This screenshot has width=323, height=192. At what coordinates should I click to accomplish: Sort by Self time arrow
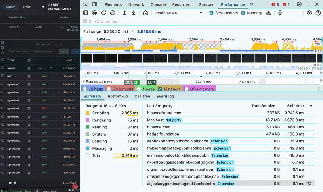pyautogui.click(x=311, y=106)
